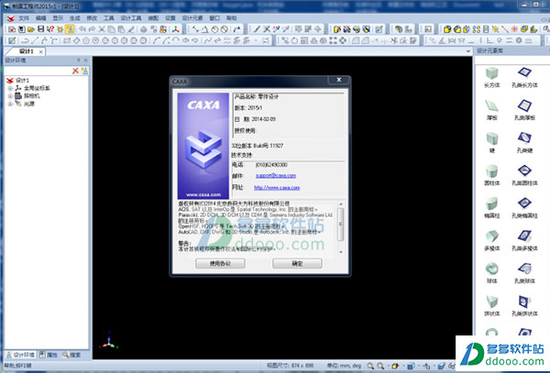Click red X icon in design environment panel

coord(75,71)
